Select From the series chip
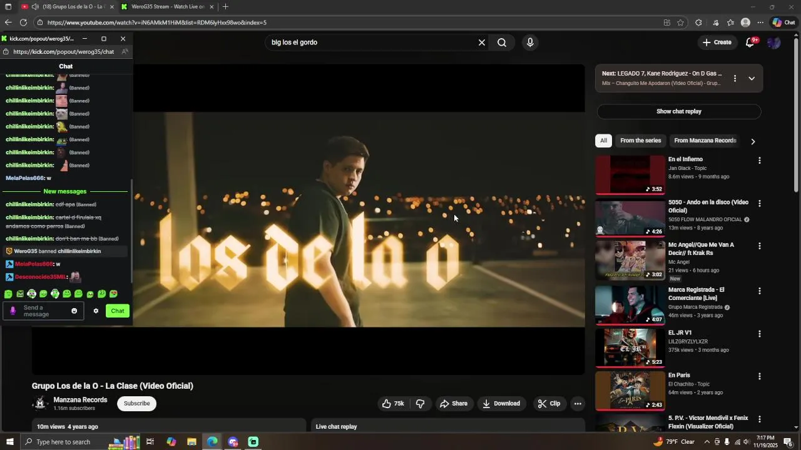The image size is (801, 450). (x=640, y=141)
